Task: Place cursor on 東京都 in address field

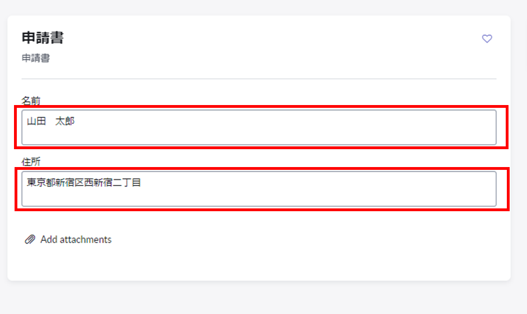Action: (41, 183)
